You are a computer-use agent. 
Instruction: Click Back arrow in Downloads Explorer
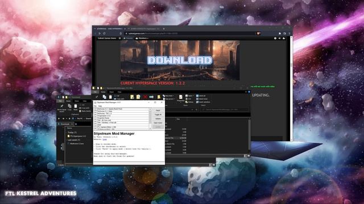click(x=59, y=118)
